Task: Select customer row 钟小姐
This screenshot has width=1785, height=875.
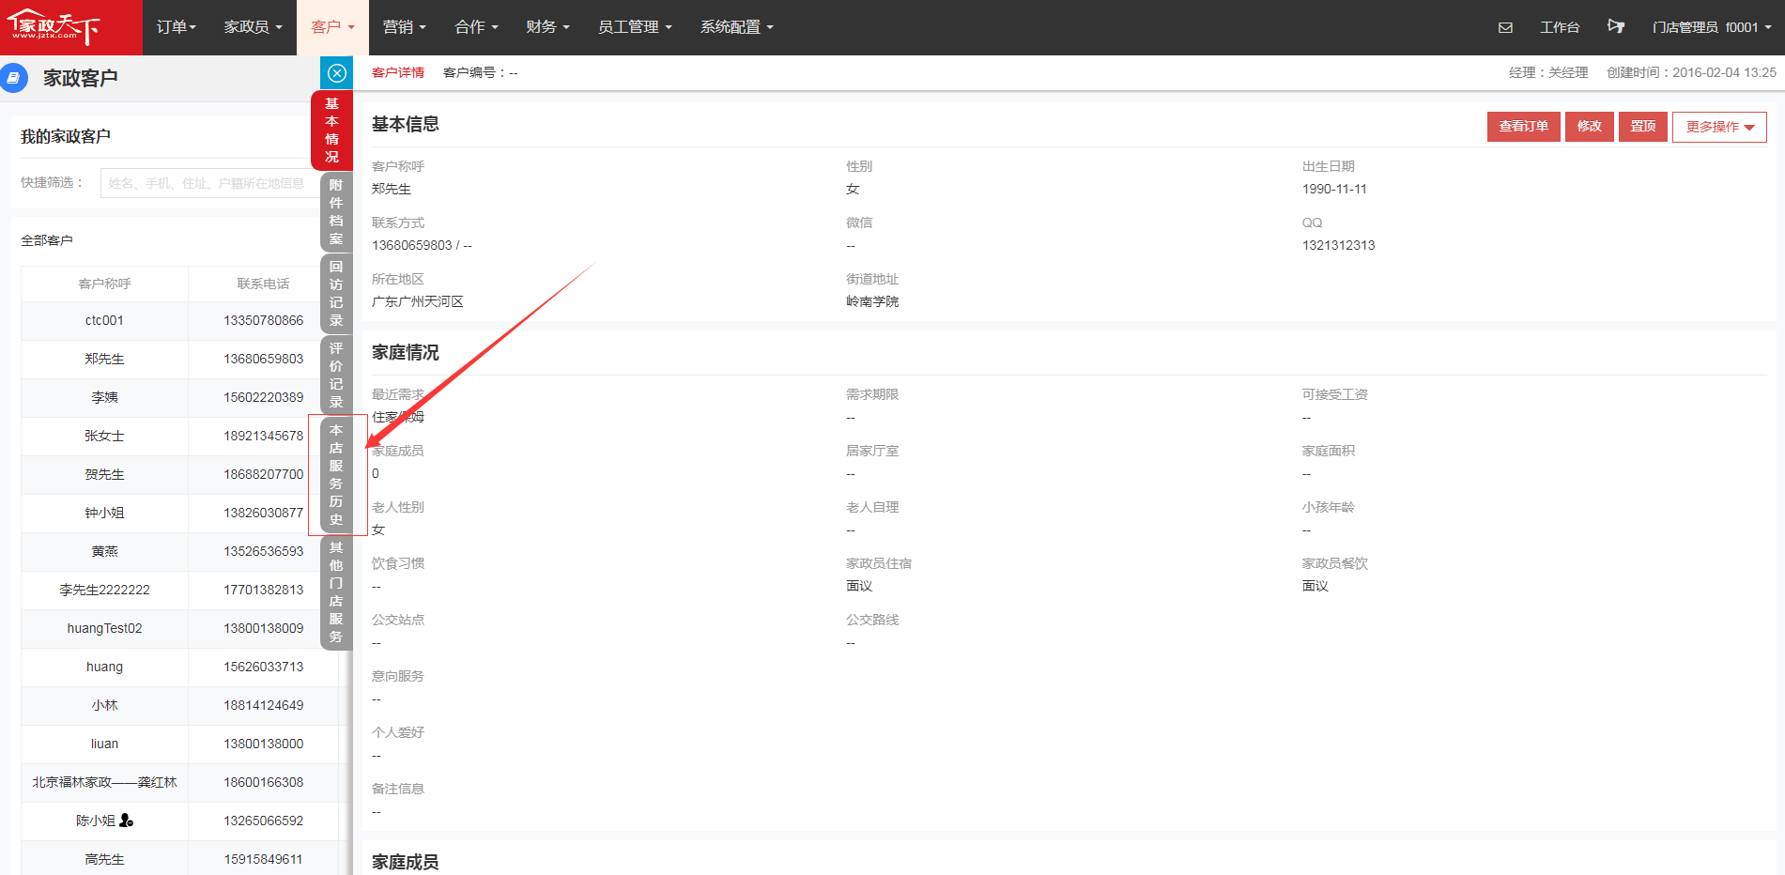Action: [x=178, y=513]
